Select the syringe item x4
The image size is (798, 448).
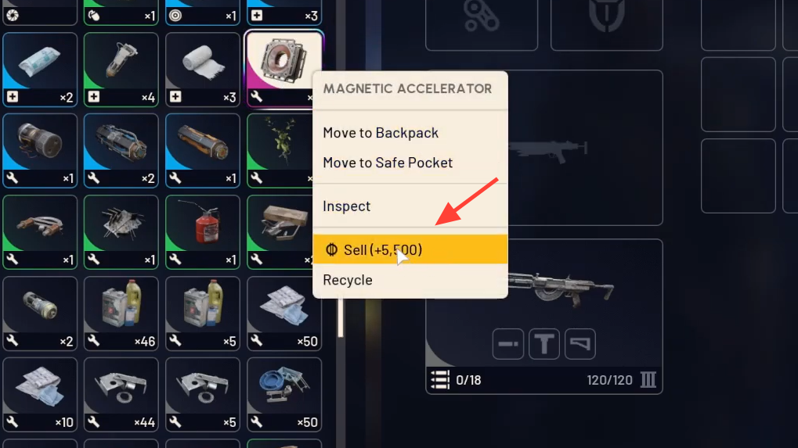coord(121,70)
